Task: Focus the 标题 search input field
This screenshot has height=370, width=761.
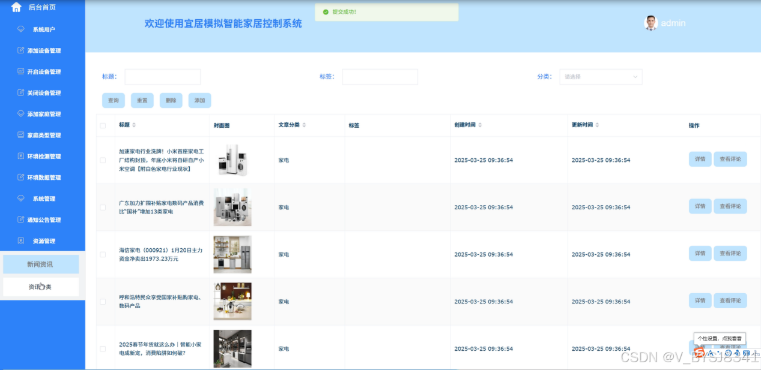Action: pos(163,77)
